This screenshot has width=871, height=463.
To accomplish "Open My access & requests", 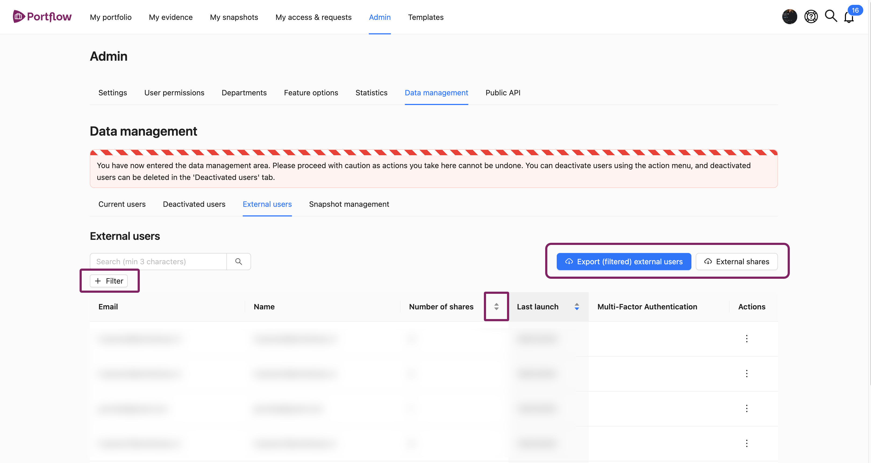I will pyautogui.click(x=313, y=17).
